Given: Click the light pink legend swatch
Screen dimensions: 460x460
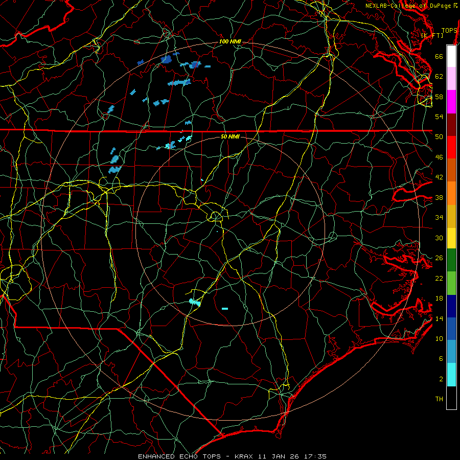Looking at the screenshot, I should (x=451, y=79).
